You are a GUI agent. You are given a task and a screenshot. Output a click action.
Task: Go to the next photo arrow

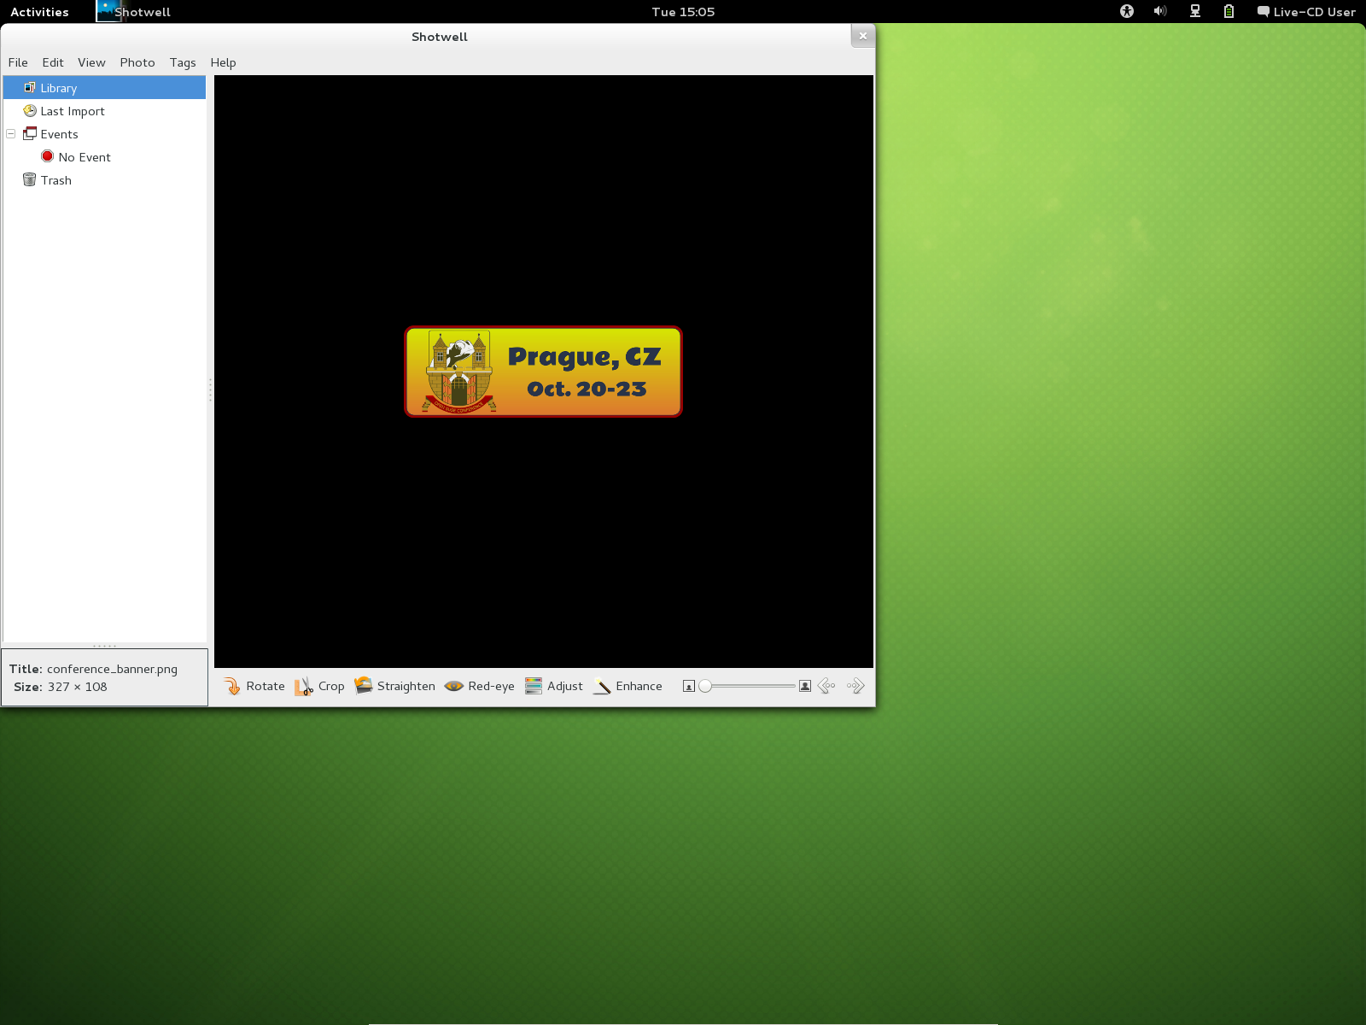(x=855, y=687)
